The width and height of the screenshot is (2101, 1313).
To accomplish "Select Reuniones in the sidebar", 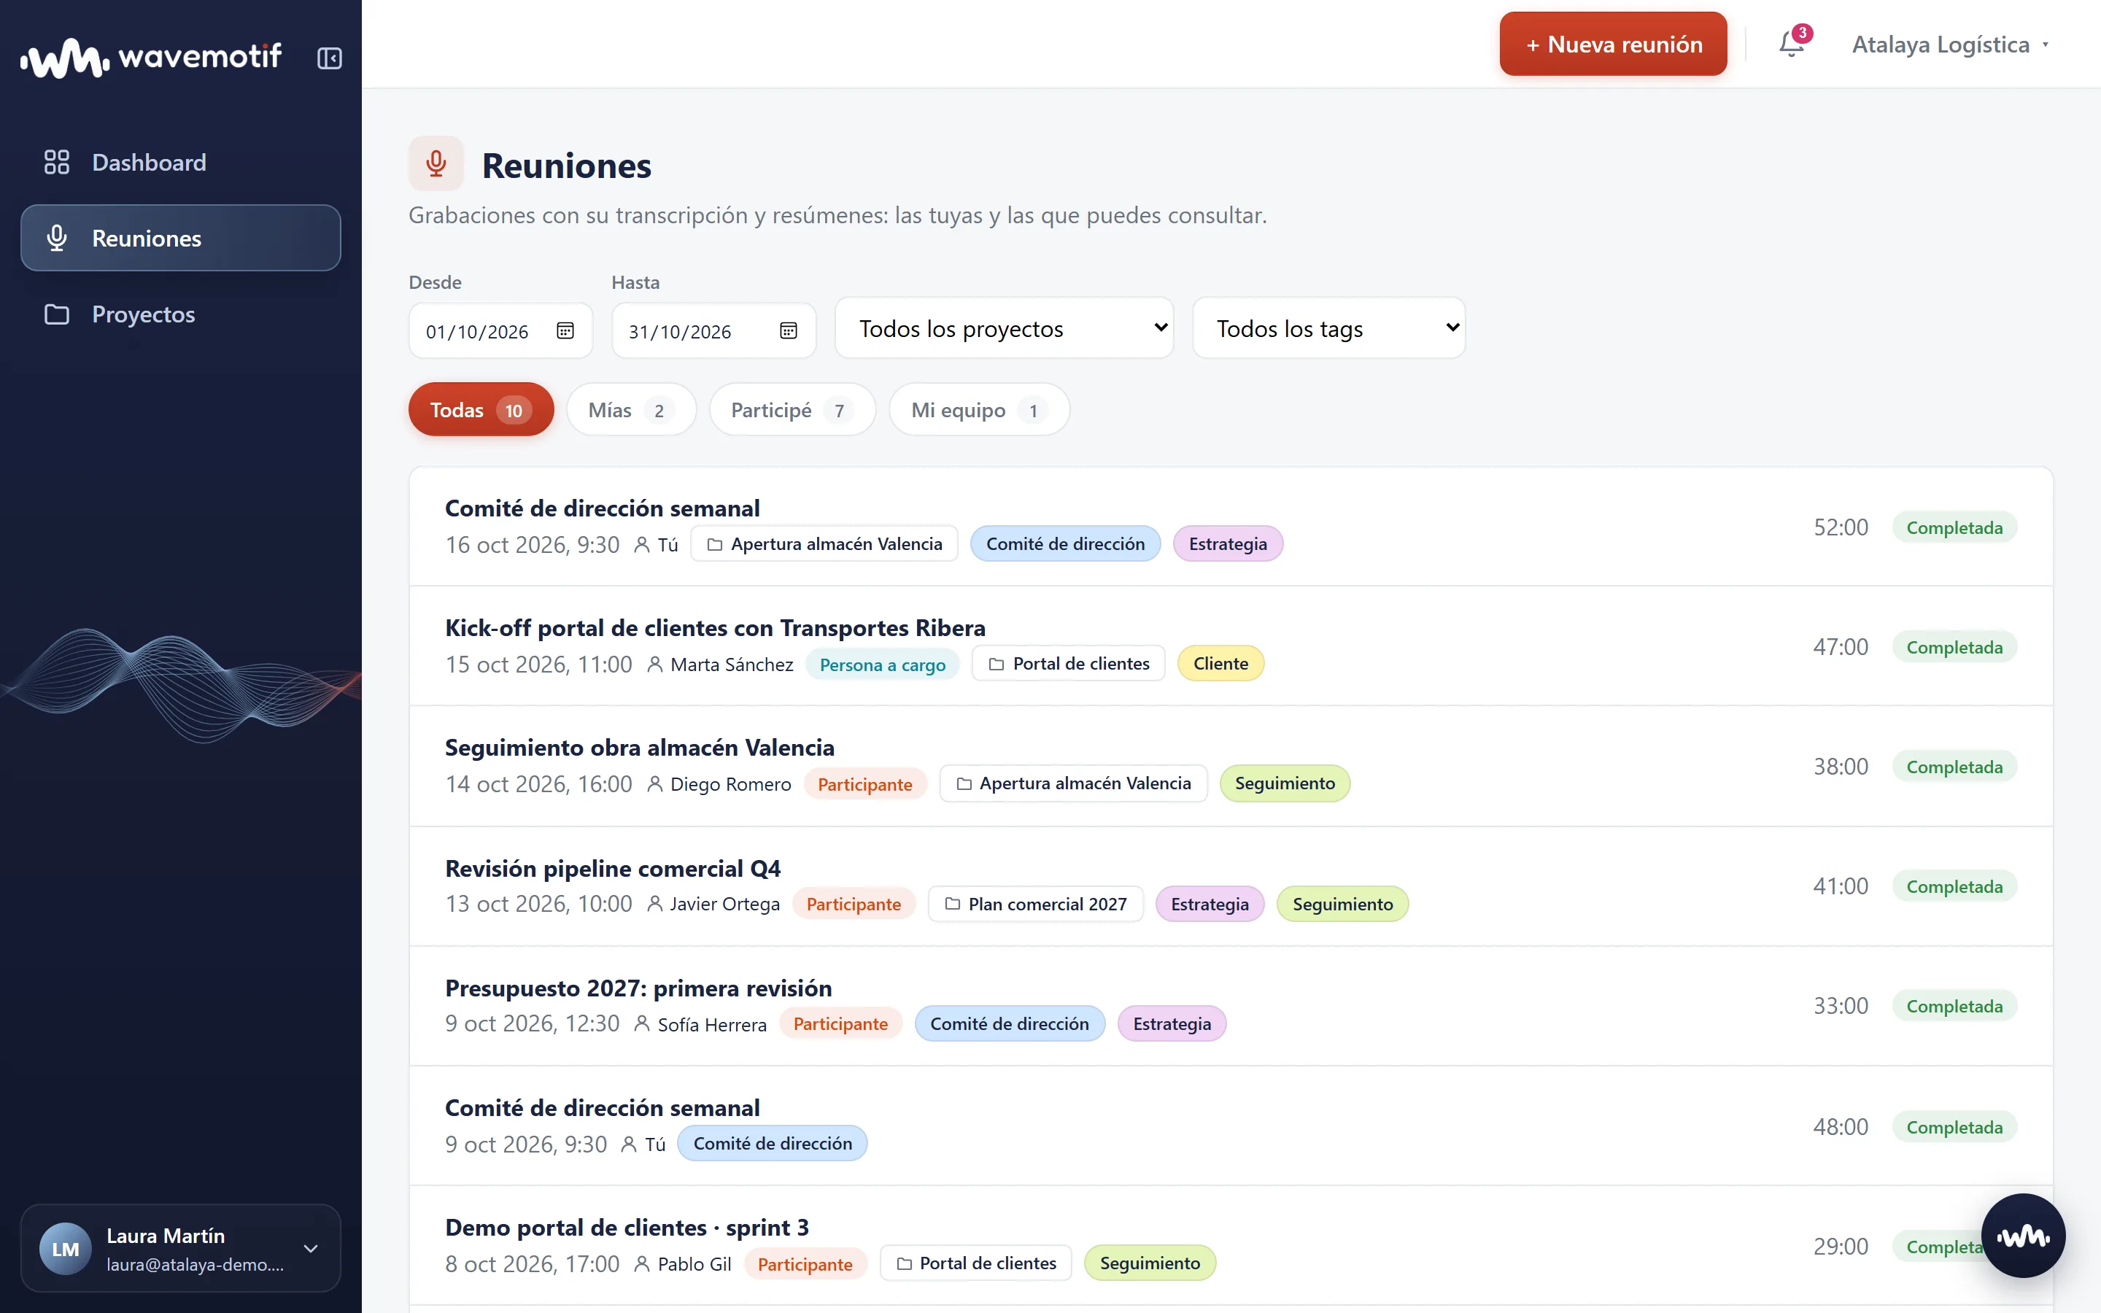I will click(181, 238).
